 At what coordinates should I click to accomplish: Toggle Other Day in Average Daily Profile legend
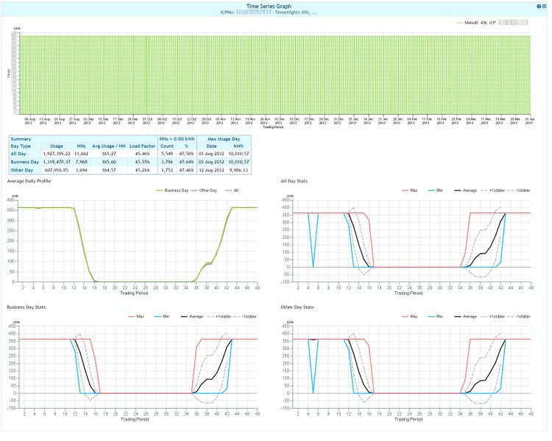tap(204, 190)
